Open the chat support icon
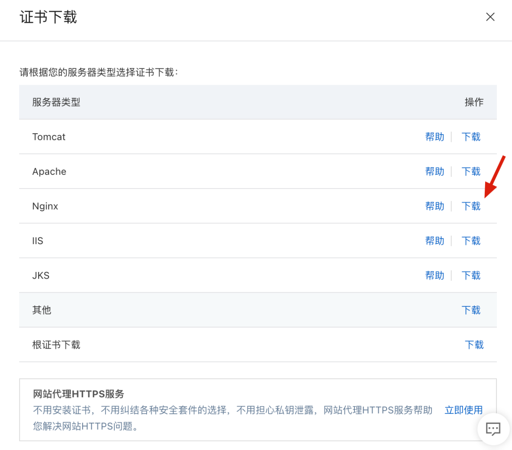The width and height of the screenshot is (512, 450). coord(493,429)
